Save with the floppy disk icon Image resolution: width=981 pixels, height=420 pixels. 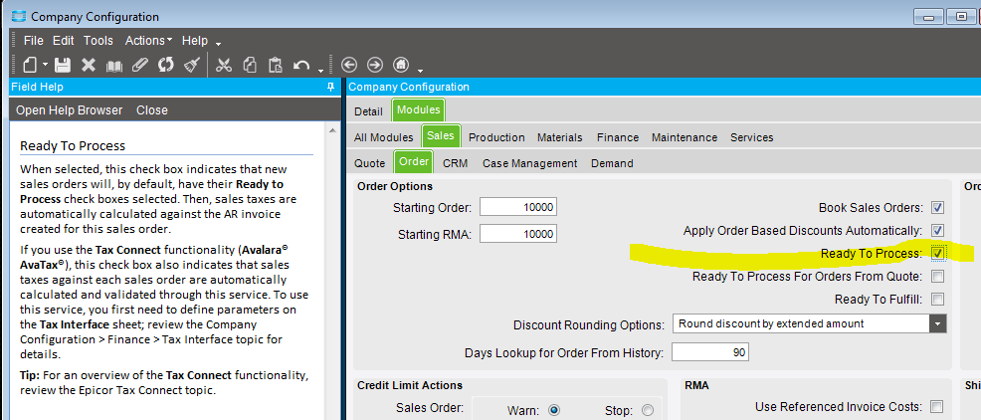pyautogui.click(x=63, y=65)
